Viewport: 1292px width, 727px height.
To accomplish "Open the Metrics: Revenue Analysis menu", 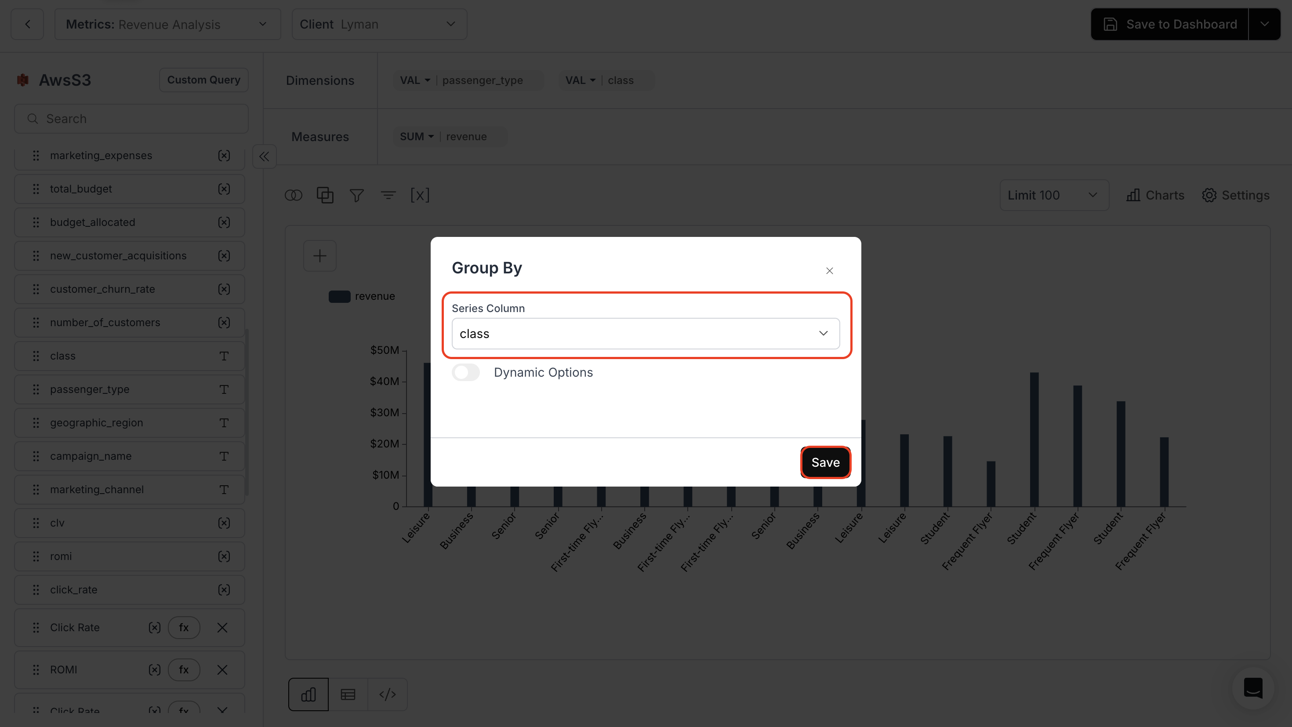I will click(167, 24).
